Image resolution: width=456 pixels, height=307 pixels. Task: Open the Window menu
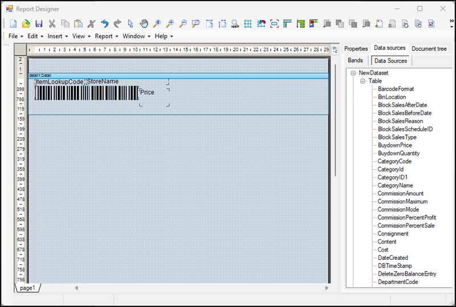(x=136, y=36)
